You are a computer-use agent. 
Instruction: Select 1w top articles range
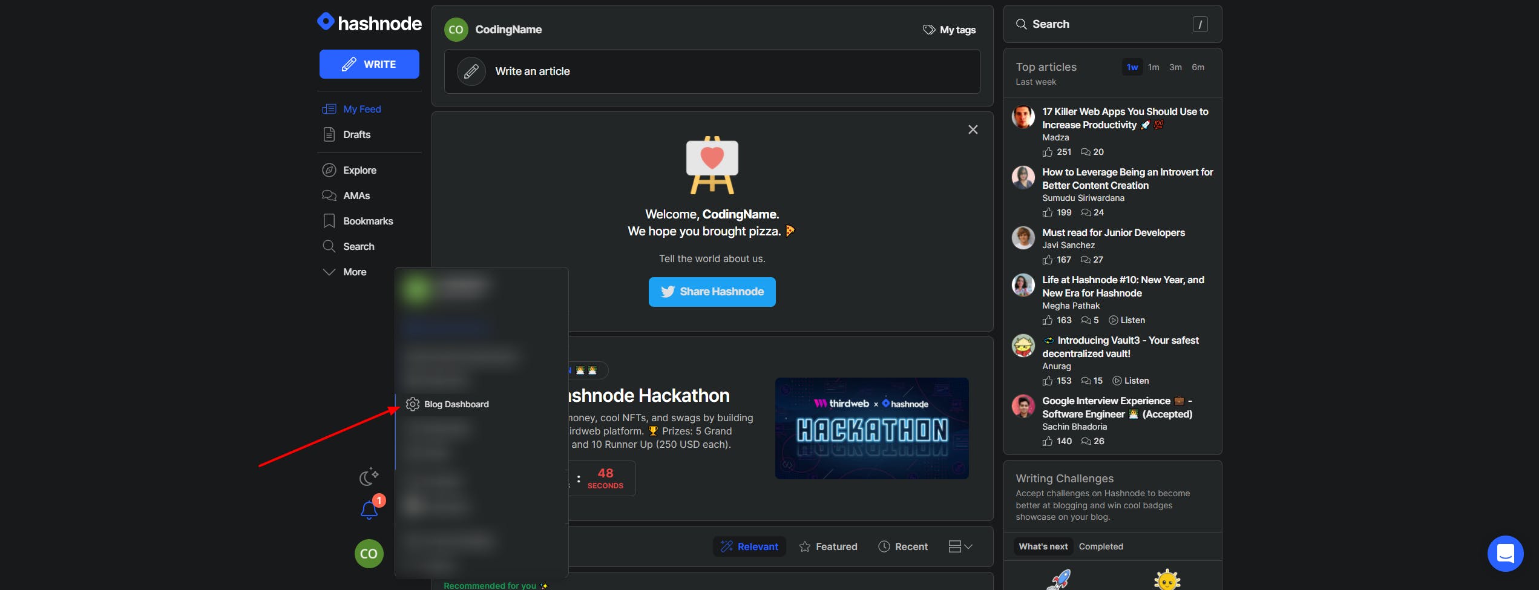click(x=1132, y=67)
